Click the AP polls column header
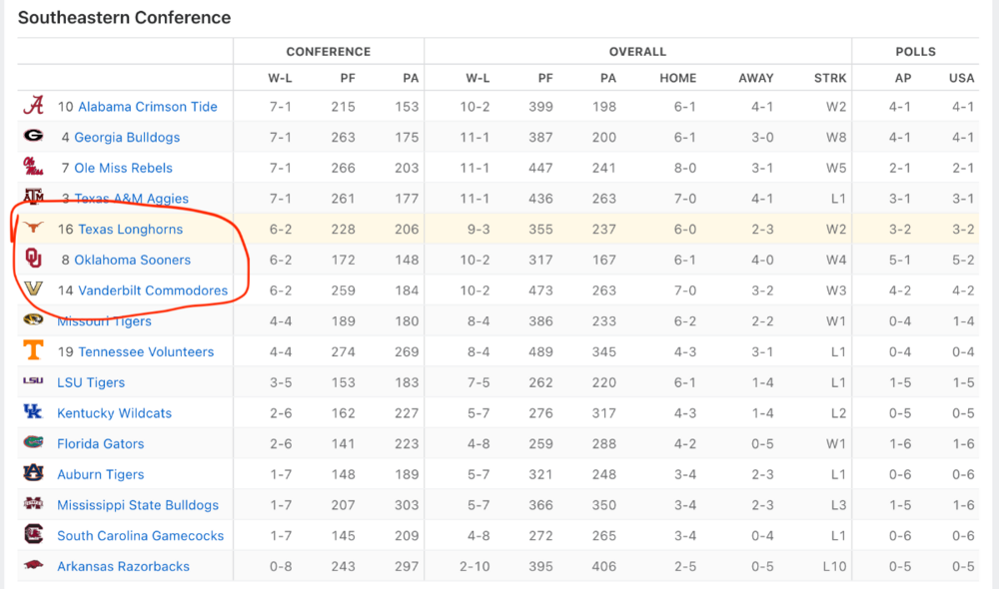Viewport: 999px width, 589px height. (902, 78)
